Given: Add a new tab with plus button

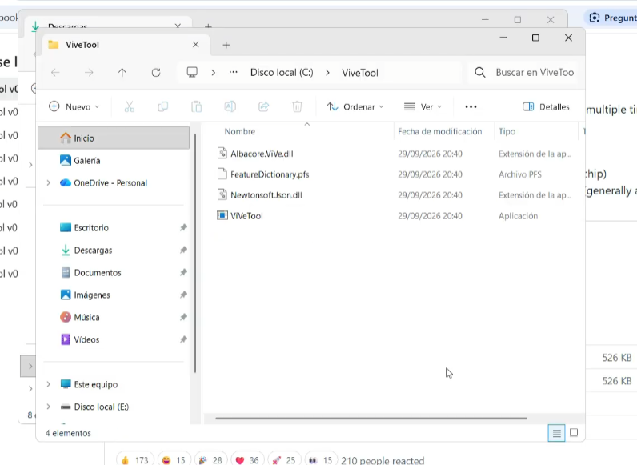Looking at the screenshot, I should 226,45.
